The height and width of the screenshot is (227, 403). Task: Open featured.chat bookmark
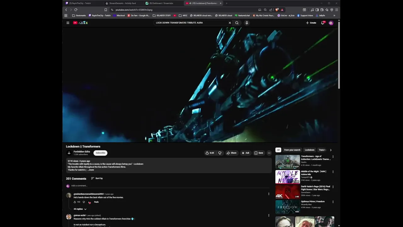pyautogui.click(x=242, y=15)
